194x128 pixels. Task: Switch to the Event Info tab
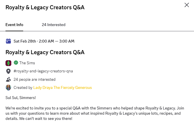[x=14, y=25]
